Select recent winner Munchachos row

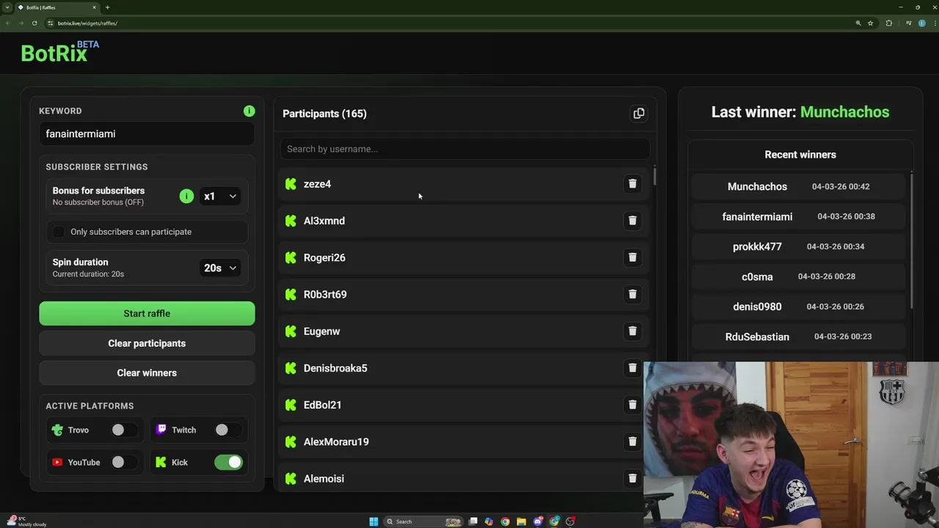pos(799,186)
